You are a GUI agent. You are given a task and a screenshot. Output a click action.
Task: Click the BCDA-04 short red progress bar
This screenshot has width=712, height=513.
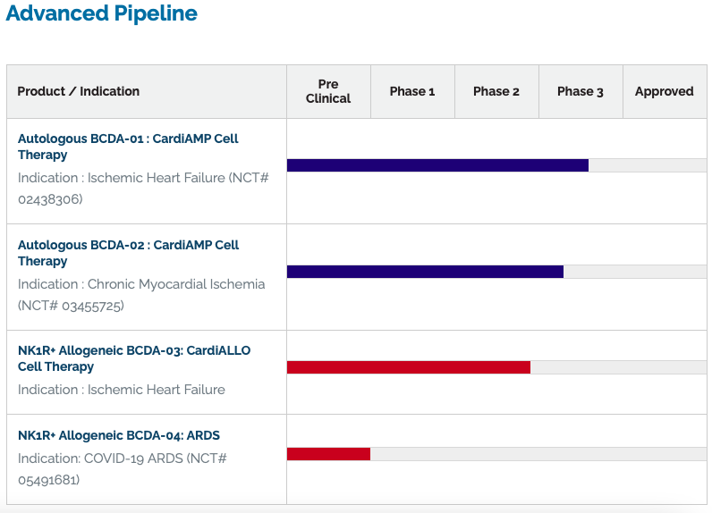(x=328, y=454)
